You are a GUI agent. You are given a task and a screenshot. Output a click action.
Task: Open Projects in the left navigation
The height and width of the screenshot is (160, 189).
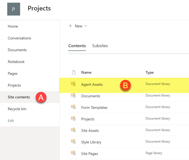(14, 85)
